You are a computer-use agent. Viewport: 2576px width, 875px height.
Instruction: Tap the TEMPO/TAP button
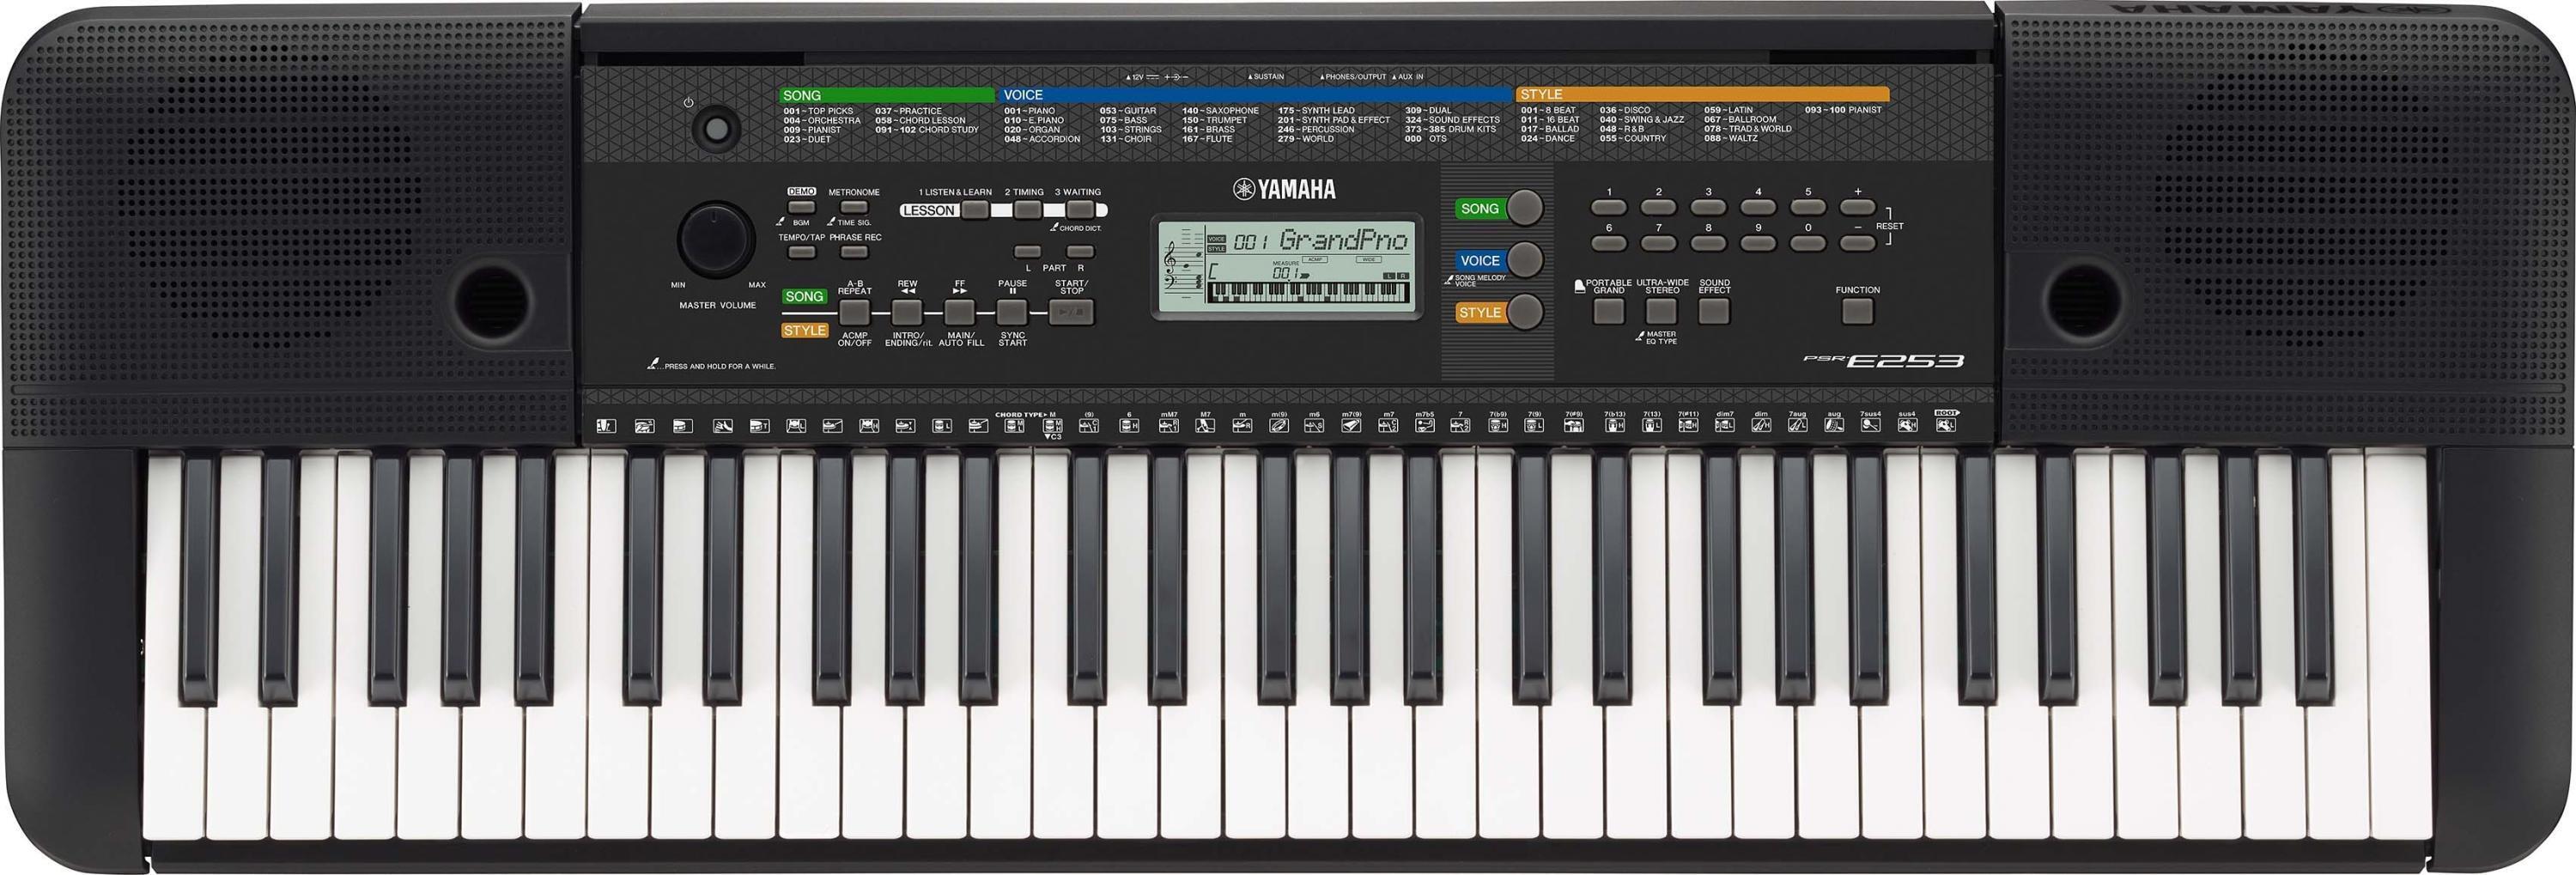coord(801,253)
